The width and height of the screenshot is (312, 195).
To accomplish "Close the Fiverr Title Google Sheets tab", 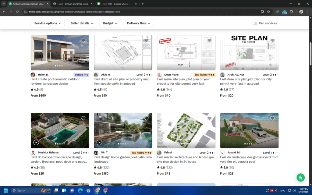I will [136, 4].
